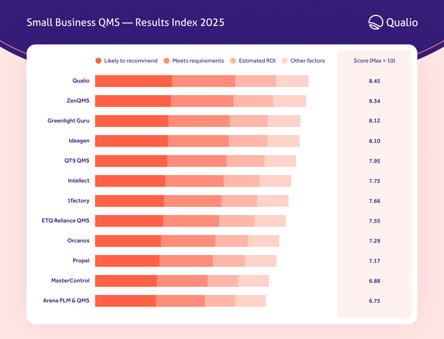Screen dimensions: 444x339
Task: Click the Qualio row label
Action: pos(81,81)
